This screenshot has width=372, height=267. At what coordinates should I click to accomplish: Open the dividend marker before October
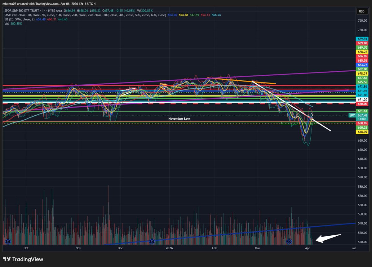click(8, 241)
